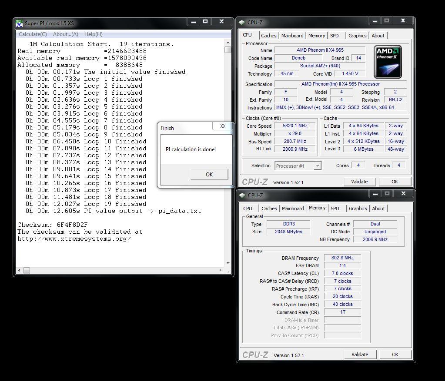Click the Multiplier value x 29.0
This screenshot has width=445, height=381.
pos(295,133)
